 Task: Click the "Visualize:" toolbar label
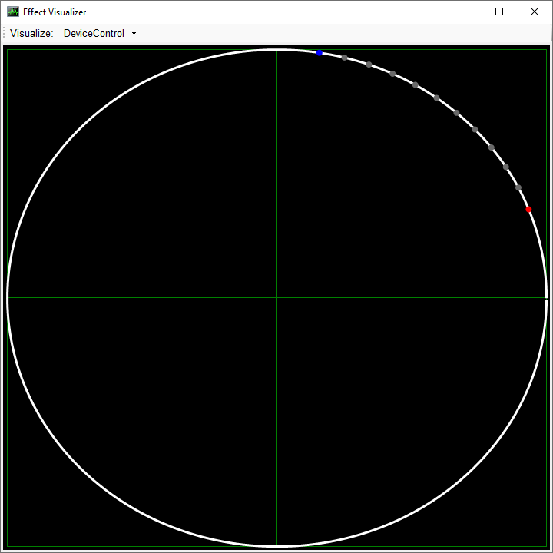(x=31, y=34)
